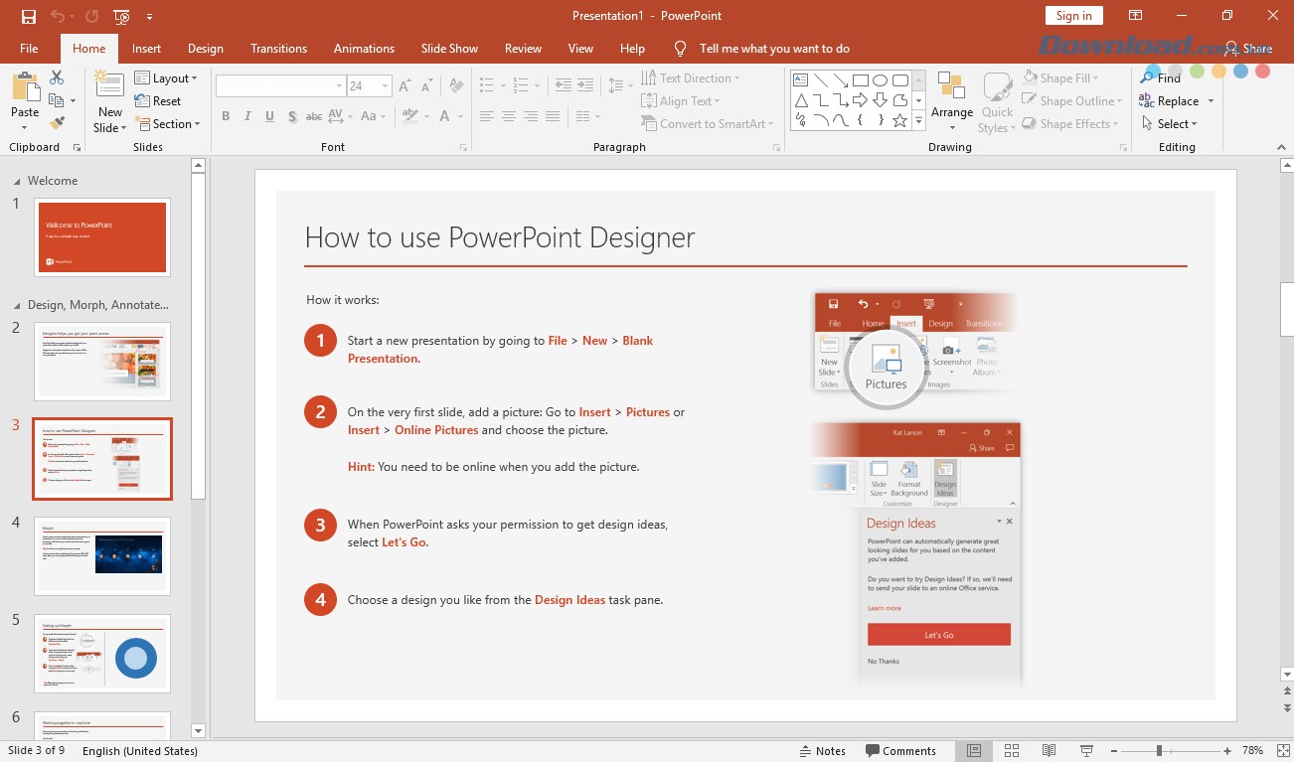1294x763 pixels.
Task: Zoom in using the status bar zoom slider
Action: tap(1229, 750)
